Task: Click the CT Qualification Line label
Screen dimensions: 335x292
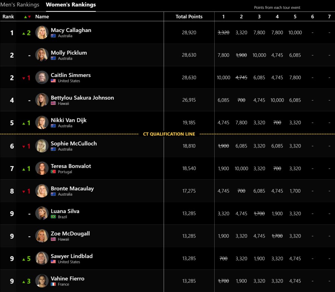Action: tap(169, 134)
